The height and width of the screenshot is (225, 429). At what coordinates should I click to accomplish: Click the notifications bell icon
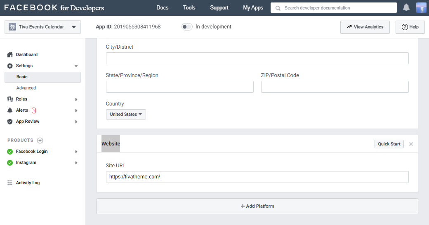click(406, 8)
